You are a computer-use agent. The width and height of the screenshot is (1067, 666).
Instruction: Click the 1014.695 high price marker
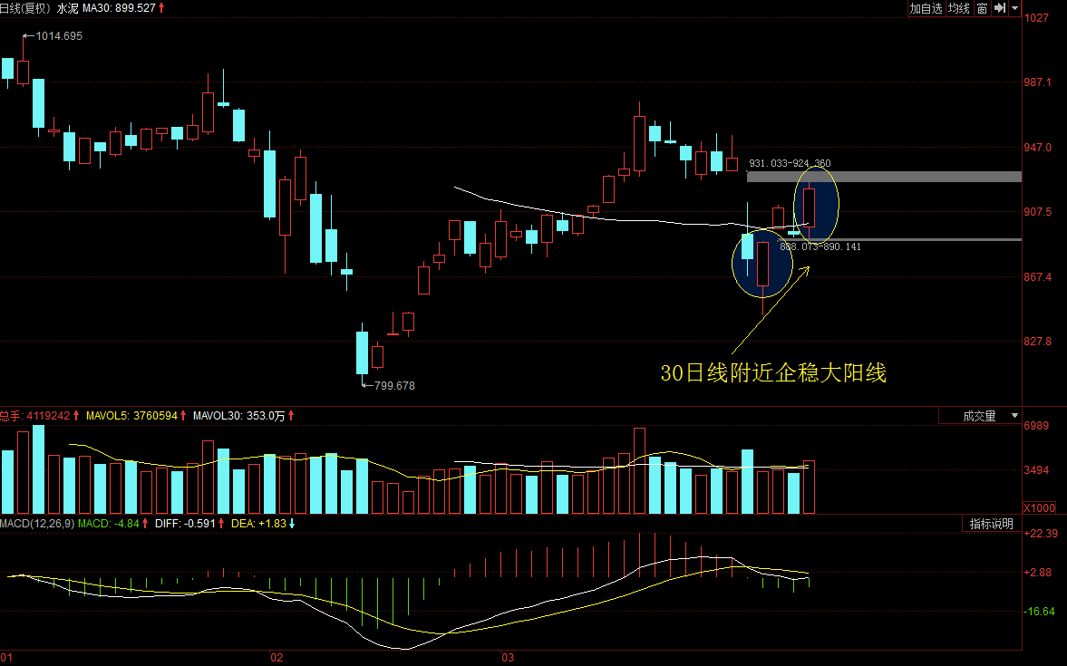(x=58, y=36)
